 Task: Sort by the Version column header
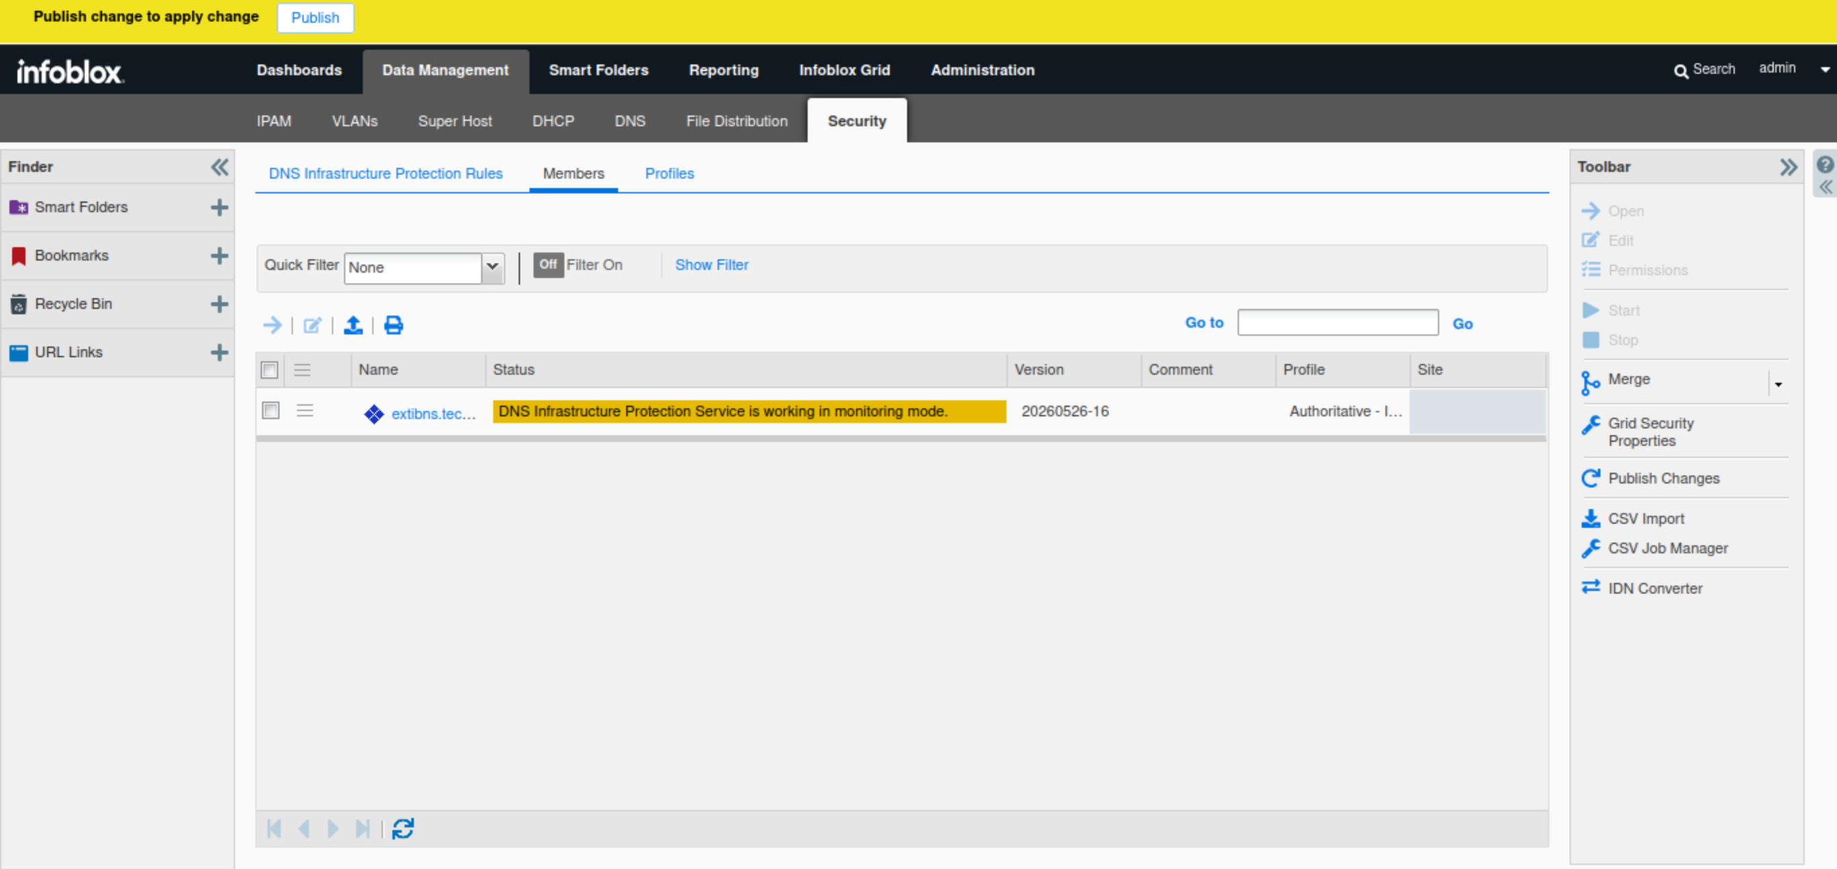(1072, 370)
